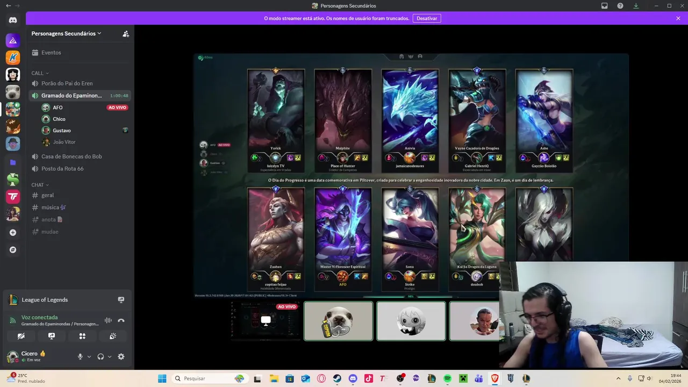Go back with the left arrow icon
The height and width of the screenshot is (387, 688).
coord(8,6)
